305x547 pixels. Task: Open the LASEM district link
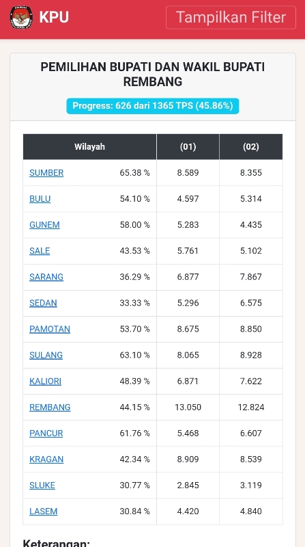(x=44, y=511)
